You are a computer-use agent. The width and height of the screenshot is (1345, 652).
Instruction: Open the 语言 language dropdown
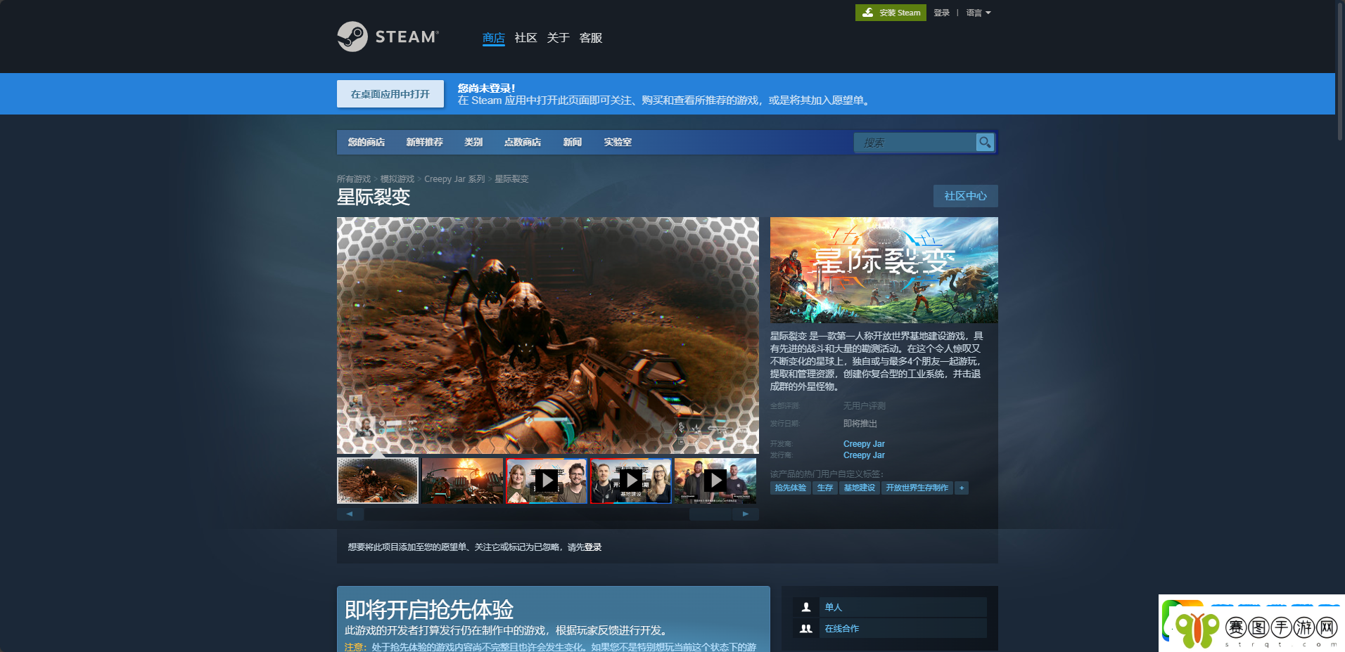tap(979, 13)
